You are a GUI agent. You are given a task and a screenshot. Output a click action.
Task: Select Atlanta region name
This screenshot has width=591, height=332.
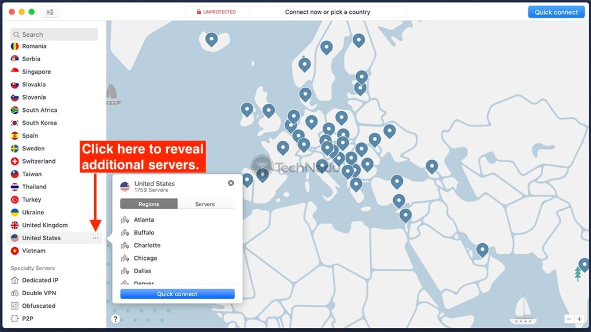point(144,220)
